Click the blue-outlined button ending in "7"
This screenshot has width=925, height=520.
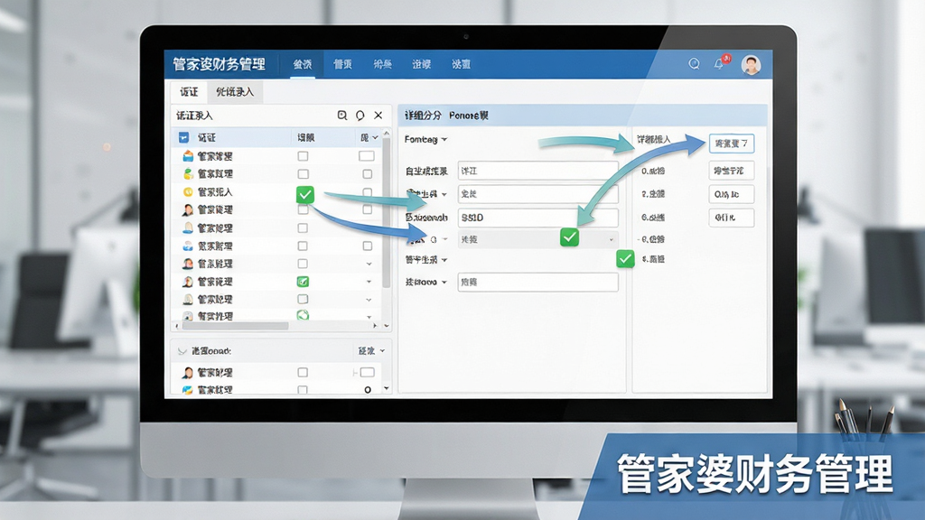click(732, 144)
